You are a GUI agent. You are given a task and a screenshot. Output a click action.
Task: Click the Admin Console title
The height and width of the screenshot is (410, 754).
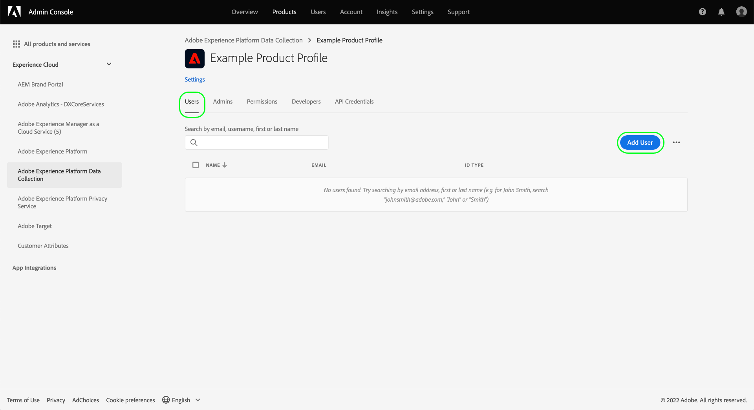51,12
